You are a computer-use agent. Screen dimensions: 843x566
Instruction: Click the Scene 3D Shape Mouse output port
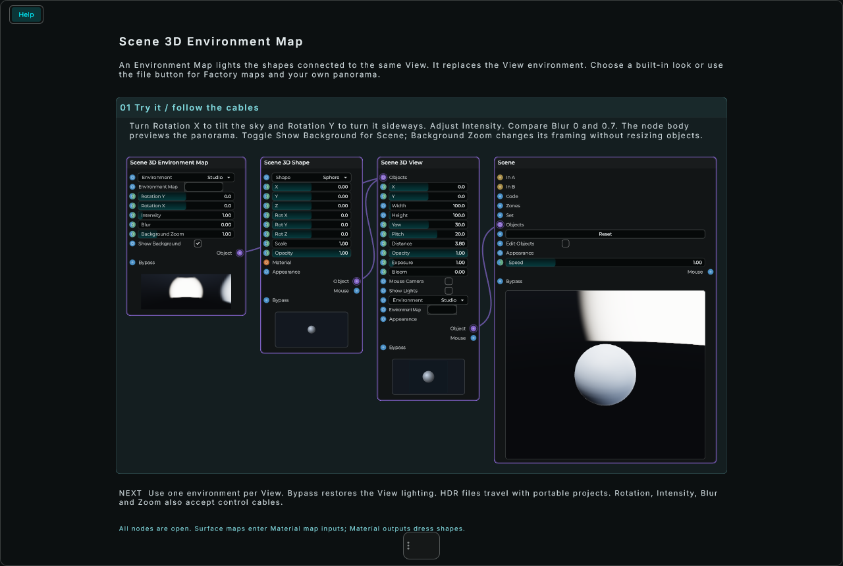tap(356, 291)
